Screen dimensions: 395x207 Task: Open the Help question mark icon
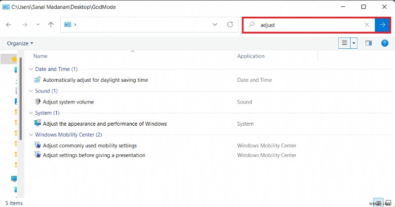385,43
